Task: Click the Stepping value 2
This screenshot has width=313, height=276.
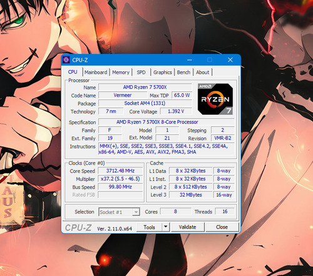Action: [223, 130]
